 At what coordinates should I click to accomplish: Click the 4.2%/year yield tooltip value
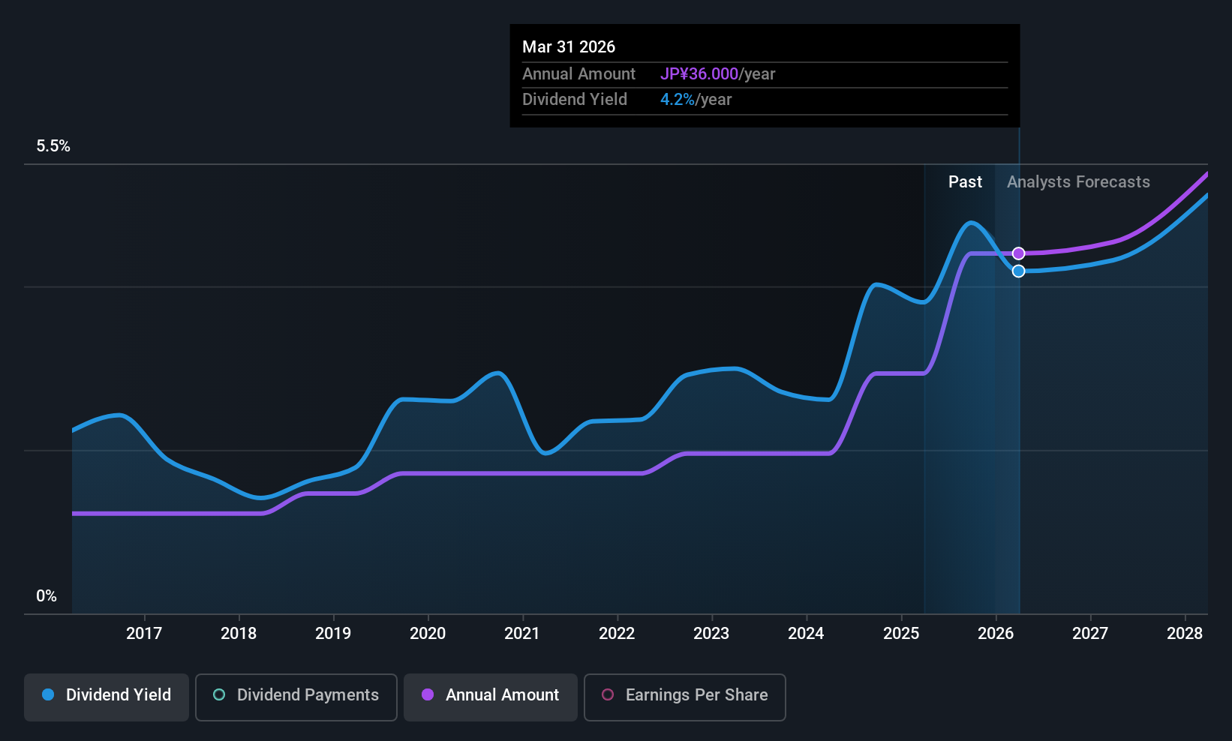click(x=696, y=99)
